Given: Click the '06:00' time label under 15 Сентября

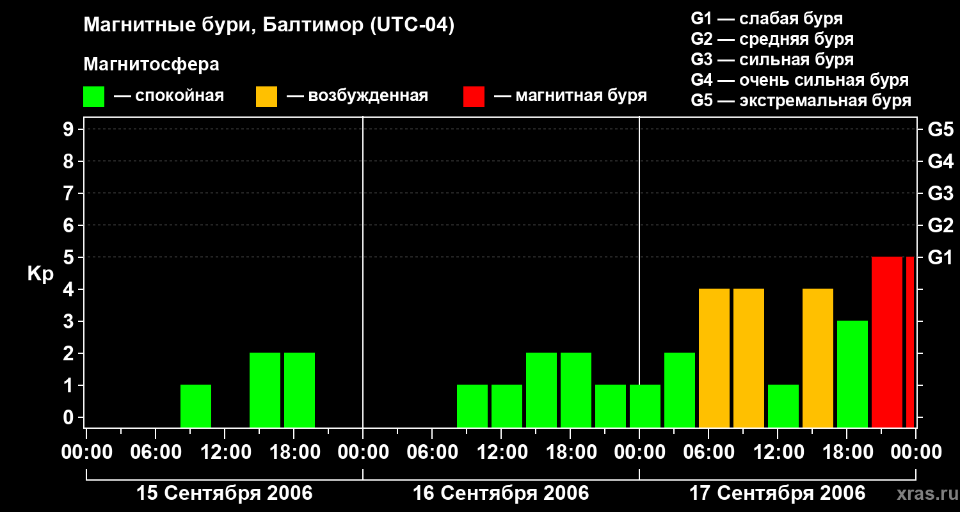Looking at the screenshot, I should click(x=156, y=452).
